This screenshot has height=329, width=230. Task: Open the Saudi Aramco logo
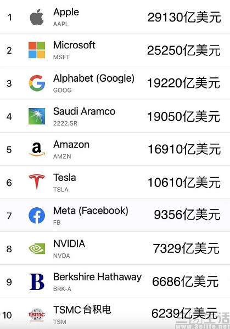[37, 116]
